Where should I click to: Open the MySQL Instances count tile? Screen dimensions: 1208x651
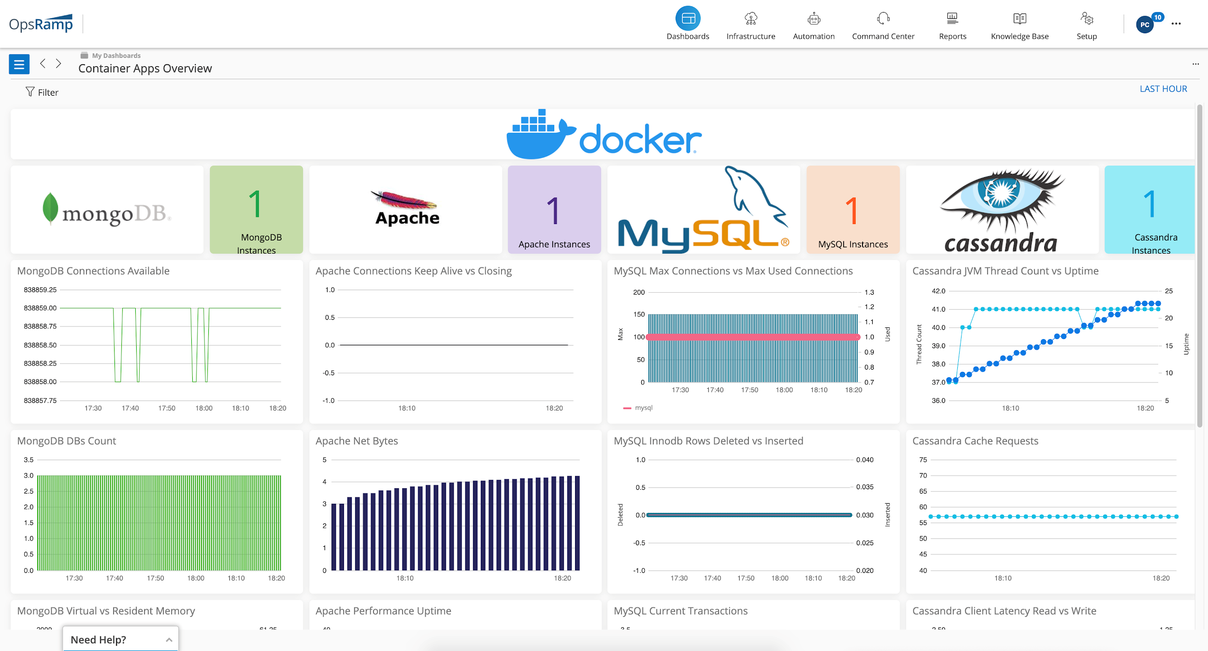853,210
